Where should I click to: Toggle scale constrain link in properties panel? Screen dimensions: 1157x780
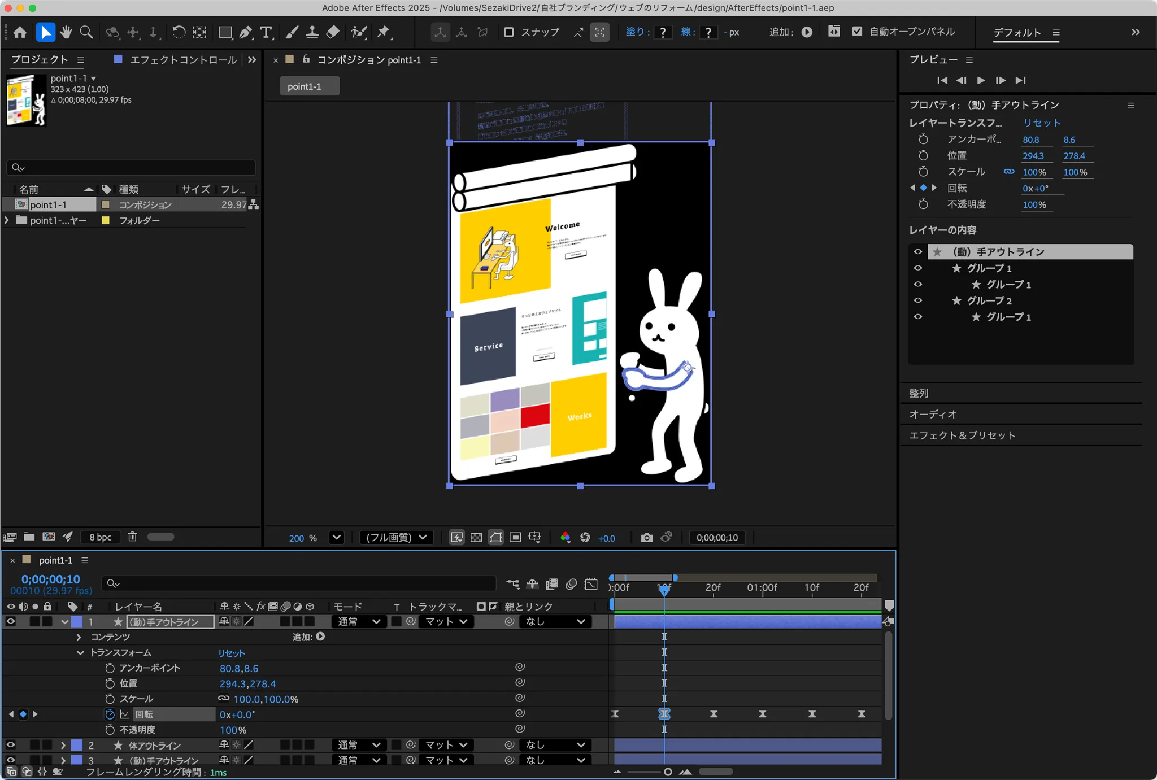1008,172
